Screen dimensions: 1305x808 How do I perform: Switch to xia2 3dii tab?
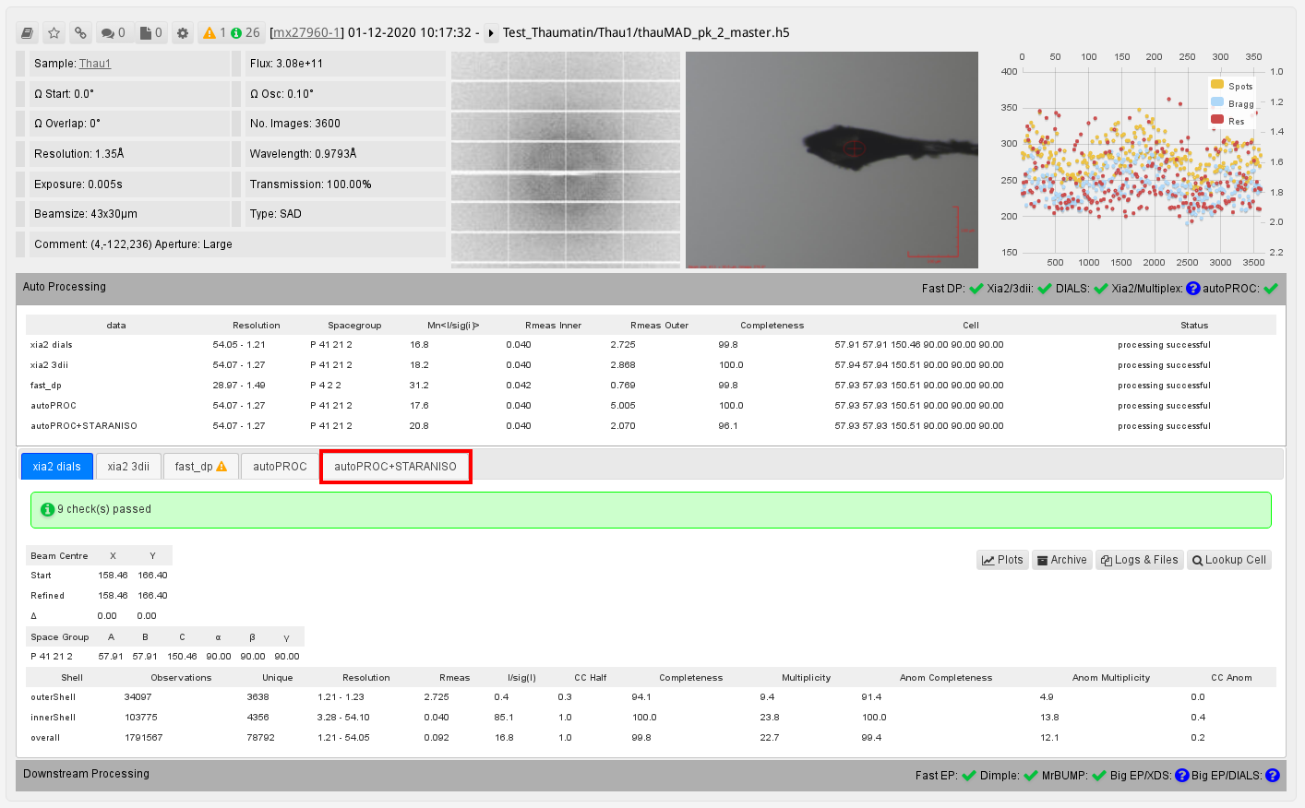128,467
